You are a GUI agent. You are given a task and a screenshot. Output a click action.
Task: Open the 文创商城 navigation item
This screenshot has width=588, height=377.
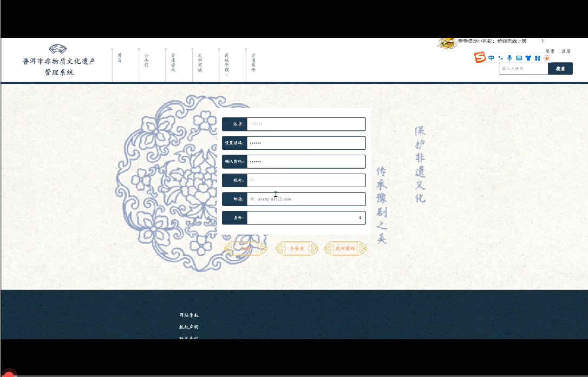(x=200, y=62)
